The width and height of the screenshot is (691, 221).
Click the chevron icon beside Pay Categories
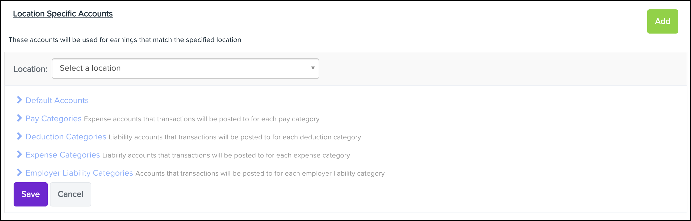click(x=19, y=118)
